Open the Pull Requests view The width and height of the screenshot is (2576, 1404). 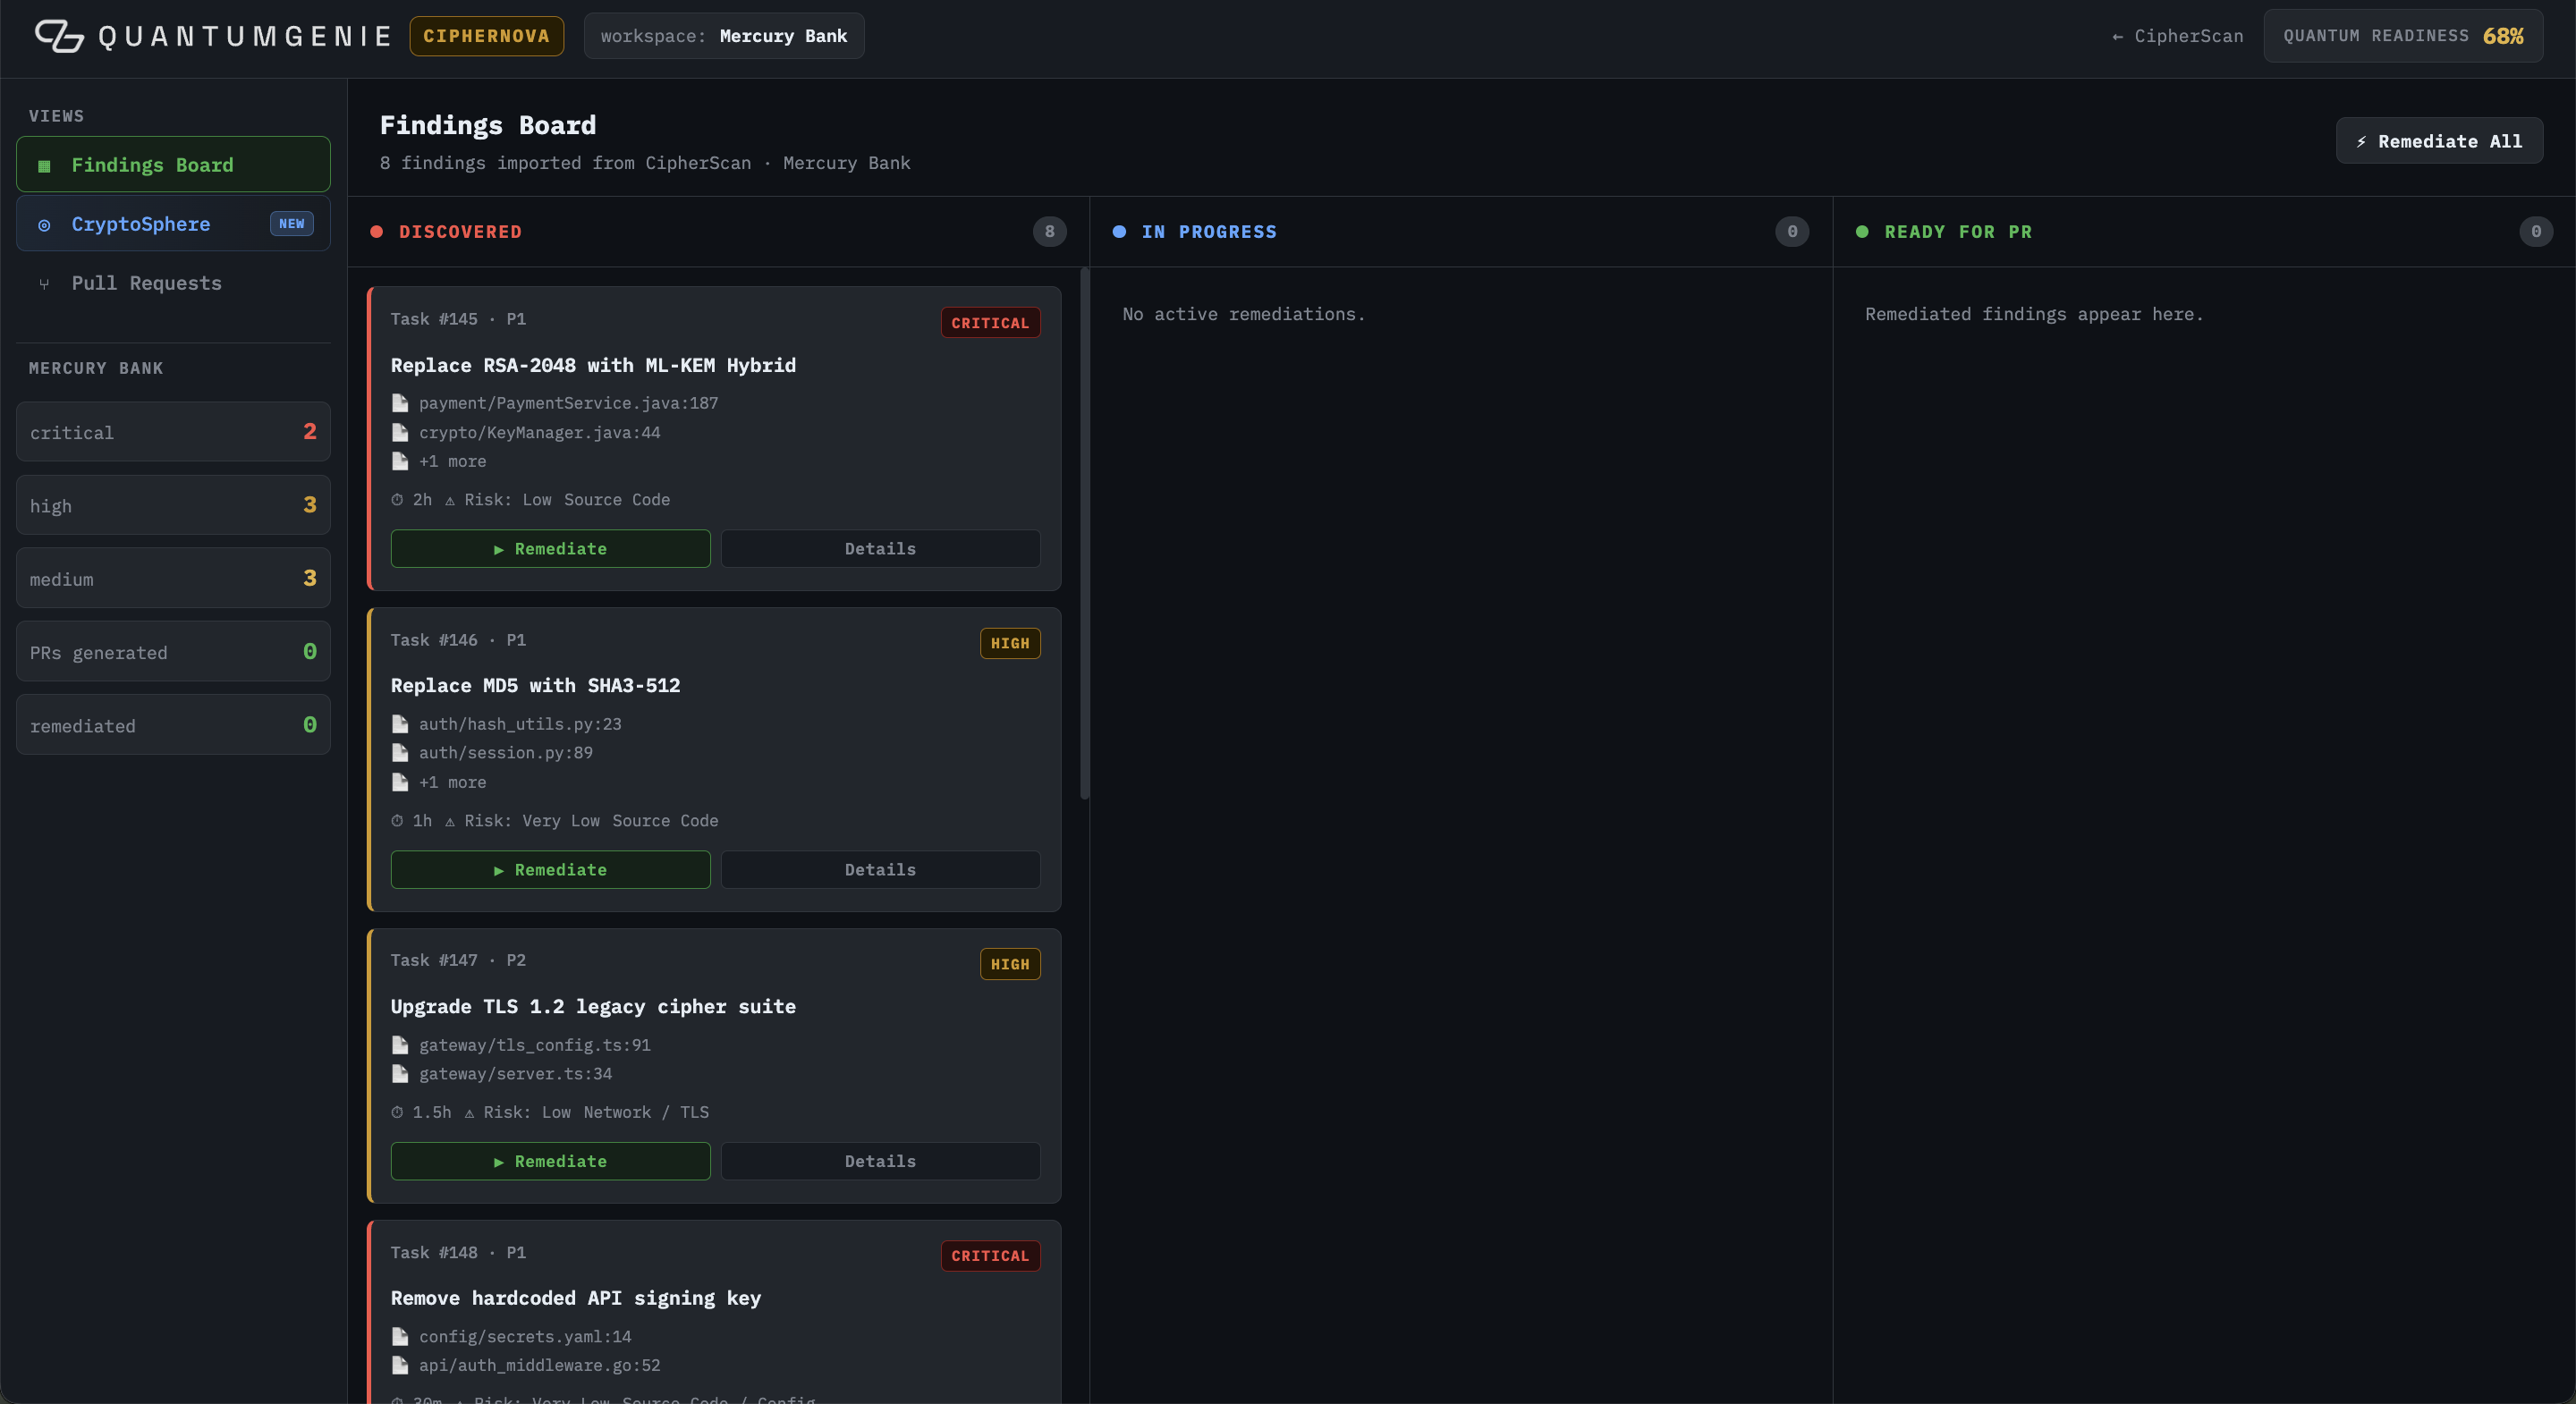(x=173, y=283)
